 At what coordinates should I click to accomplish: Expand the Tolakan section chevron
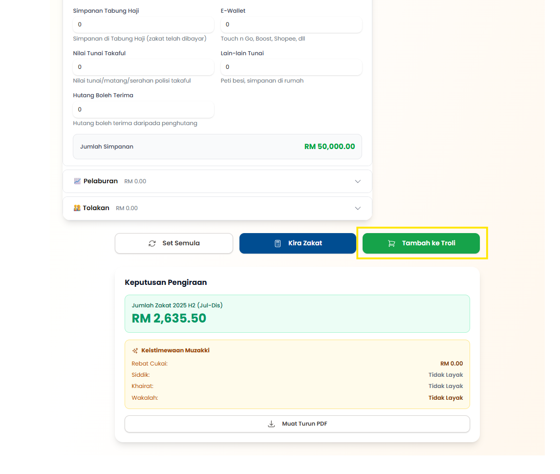pyautogui.click(x=358, y=208)
